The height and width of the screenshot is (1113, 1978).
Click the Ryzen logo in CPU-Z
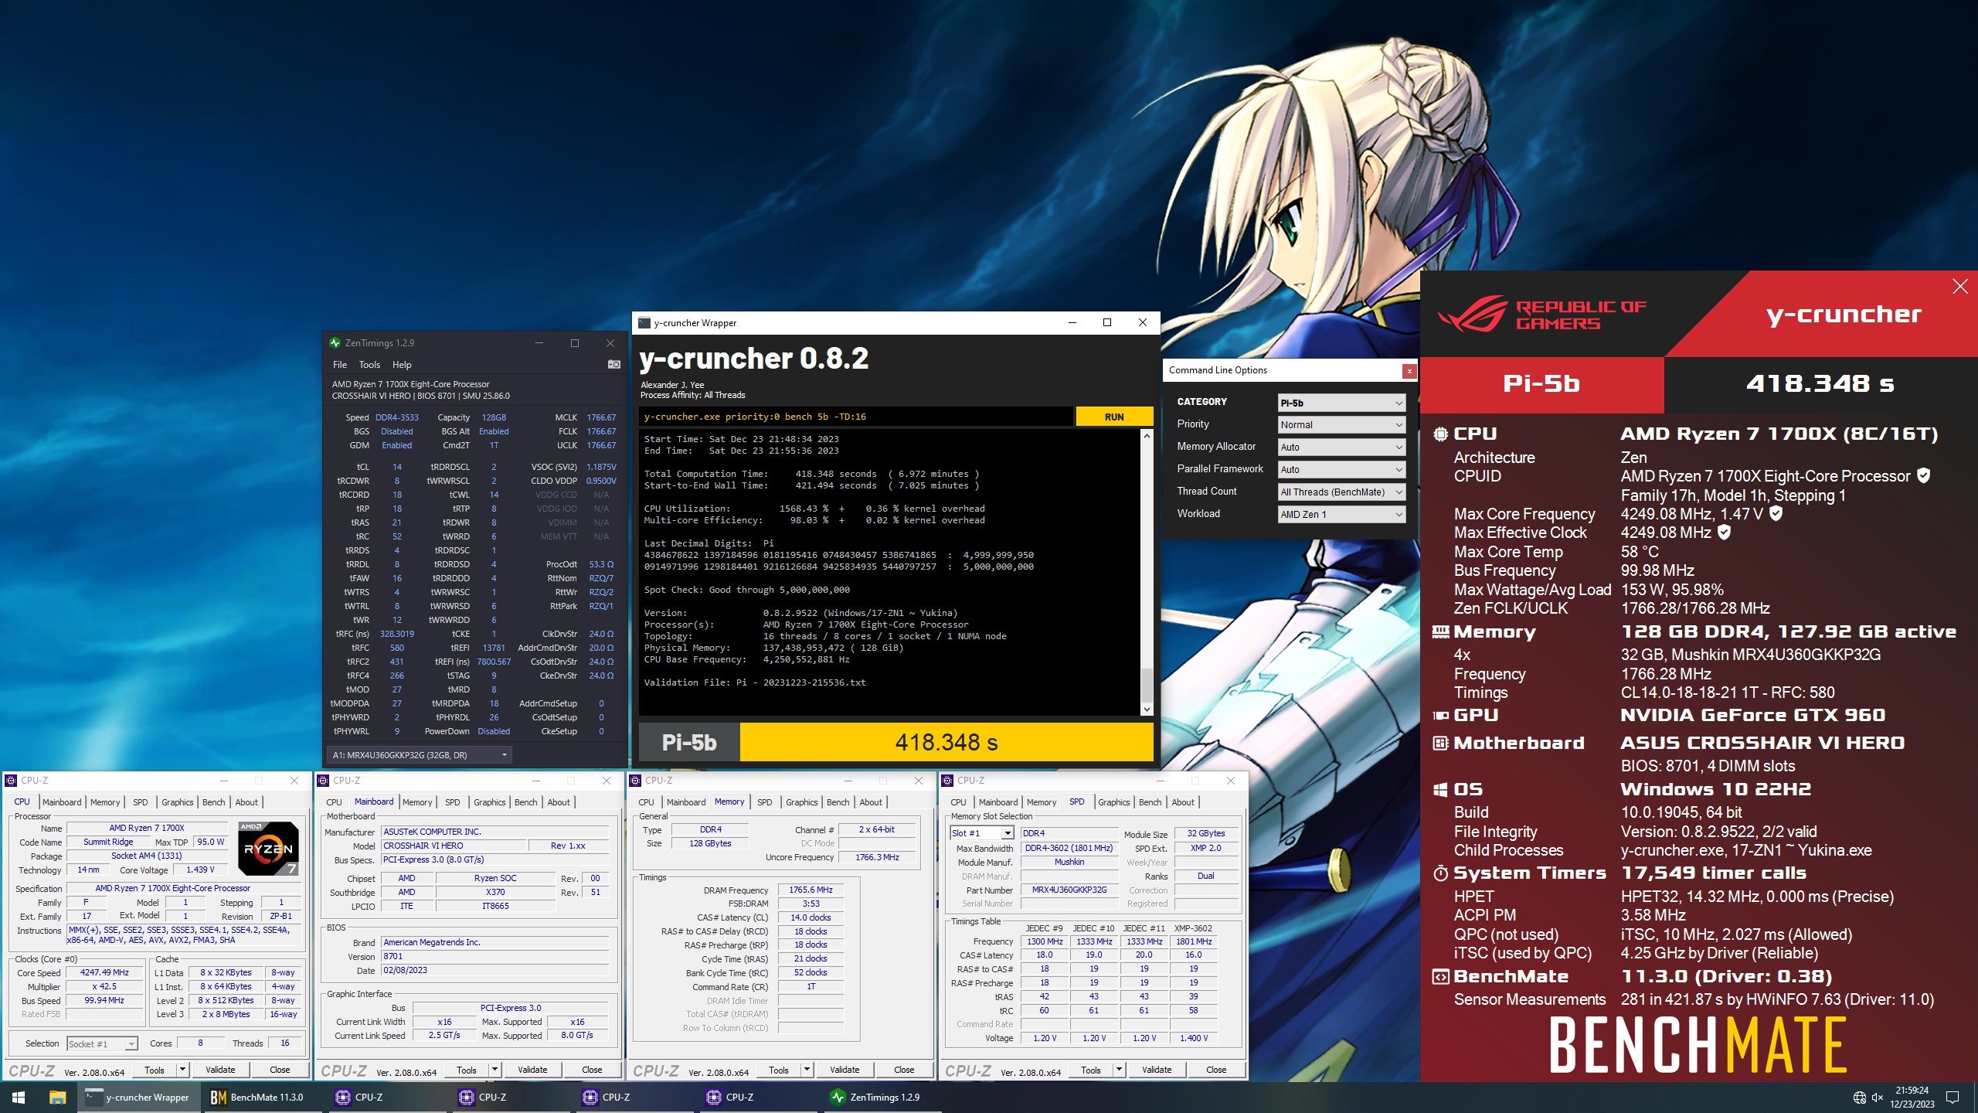pyautogui.click(x=267, y=849)
